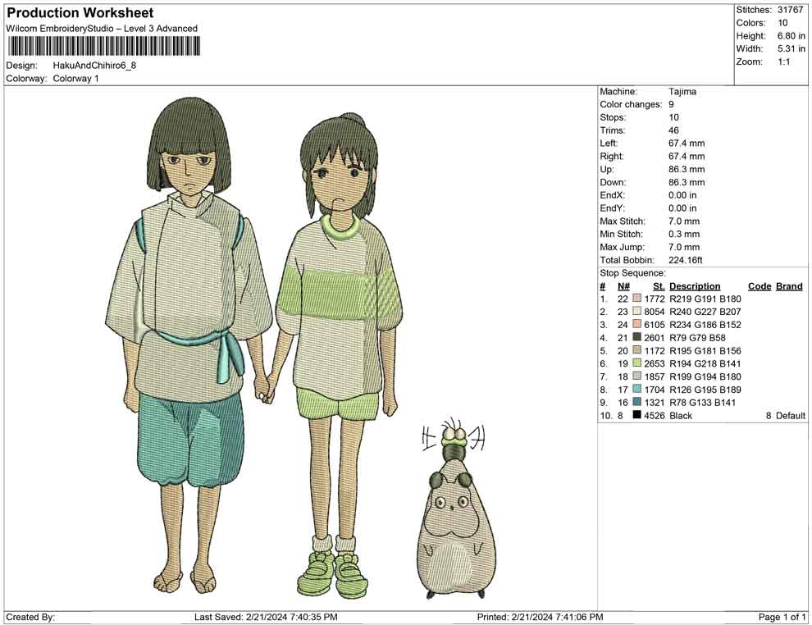Select the Boh mouse embroidery figure
Viewport: 812px width, 625px height.
pyautogui.click(x=456, y=509)
